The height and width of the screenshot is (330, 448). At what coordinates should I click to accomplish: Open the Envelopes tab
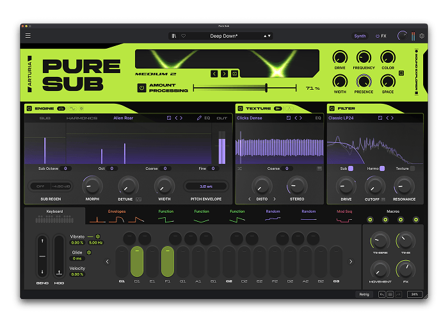[116, 216]
